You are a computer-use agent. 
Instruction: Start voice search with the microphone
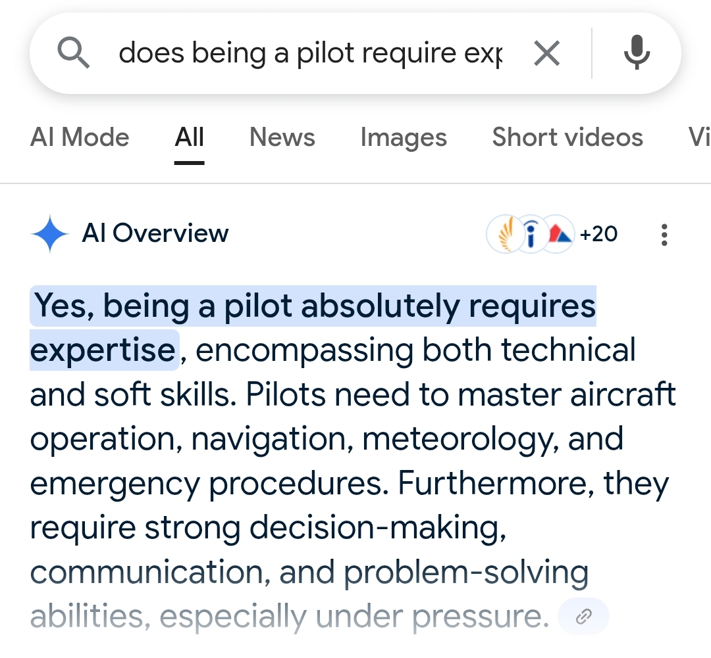[x=637, y=53]
